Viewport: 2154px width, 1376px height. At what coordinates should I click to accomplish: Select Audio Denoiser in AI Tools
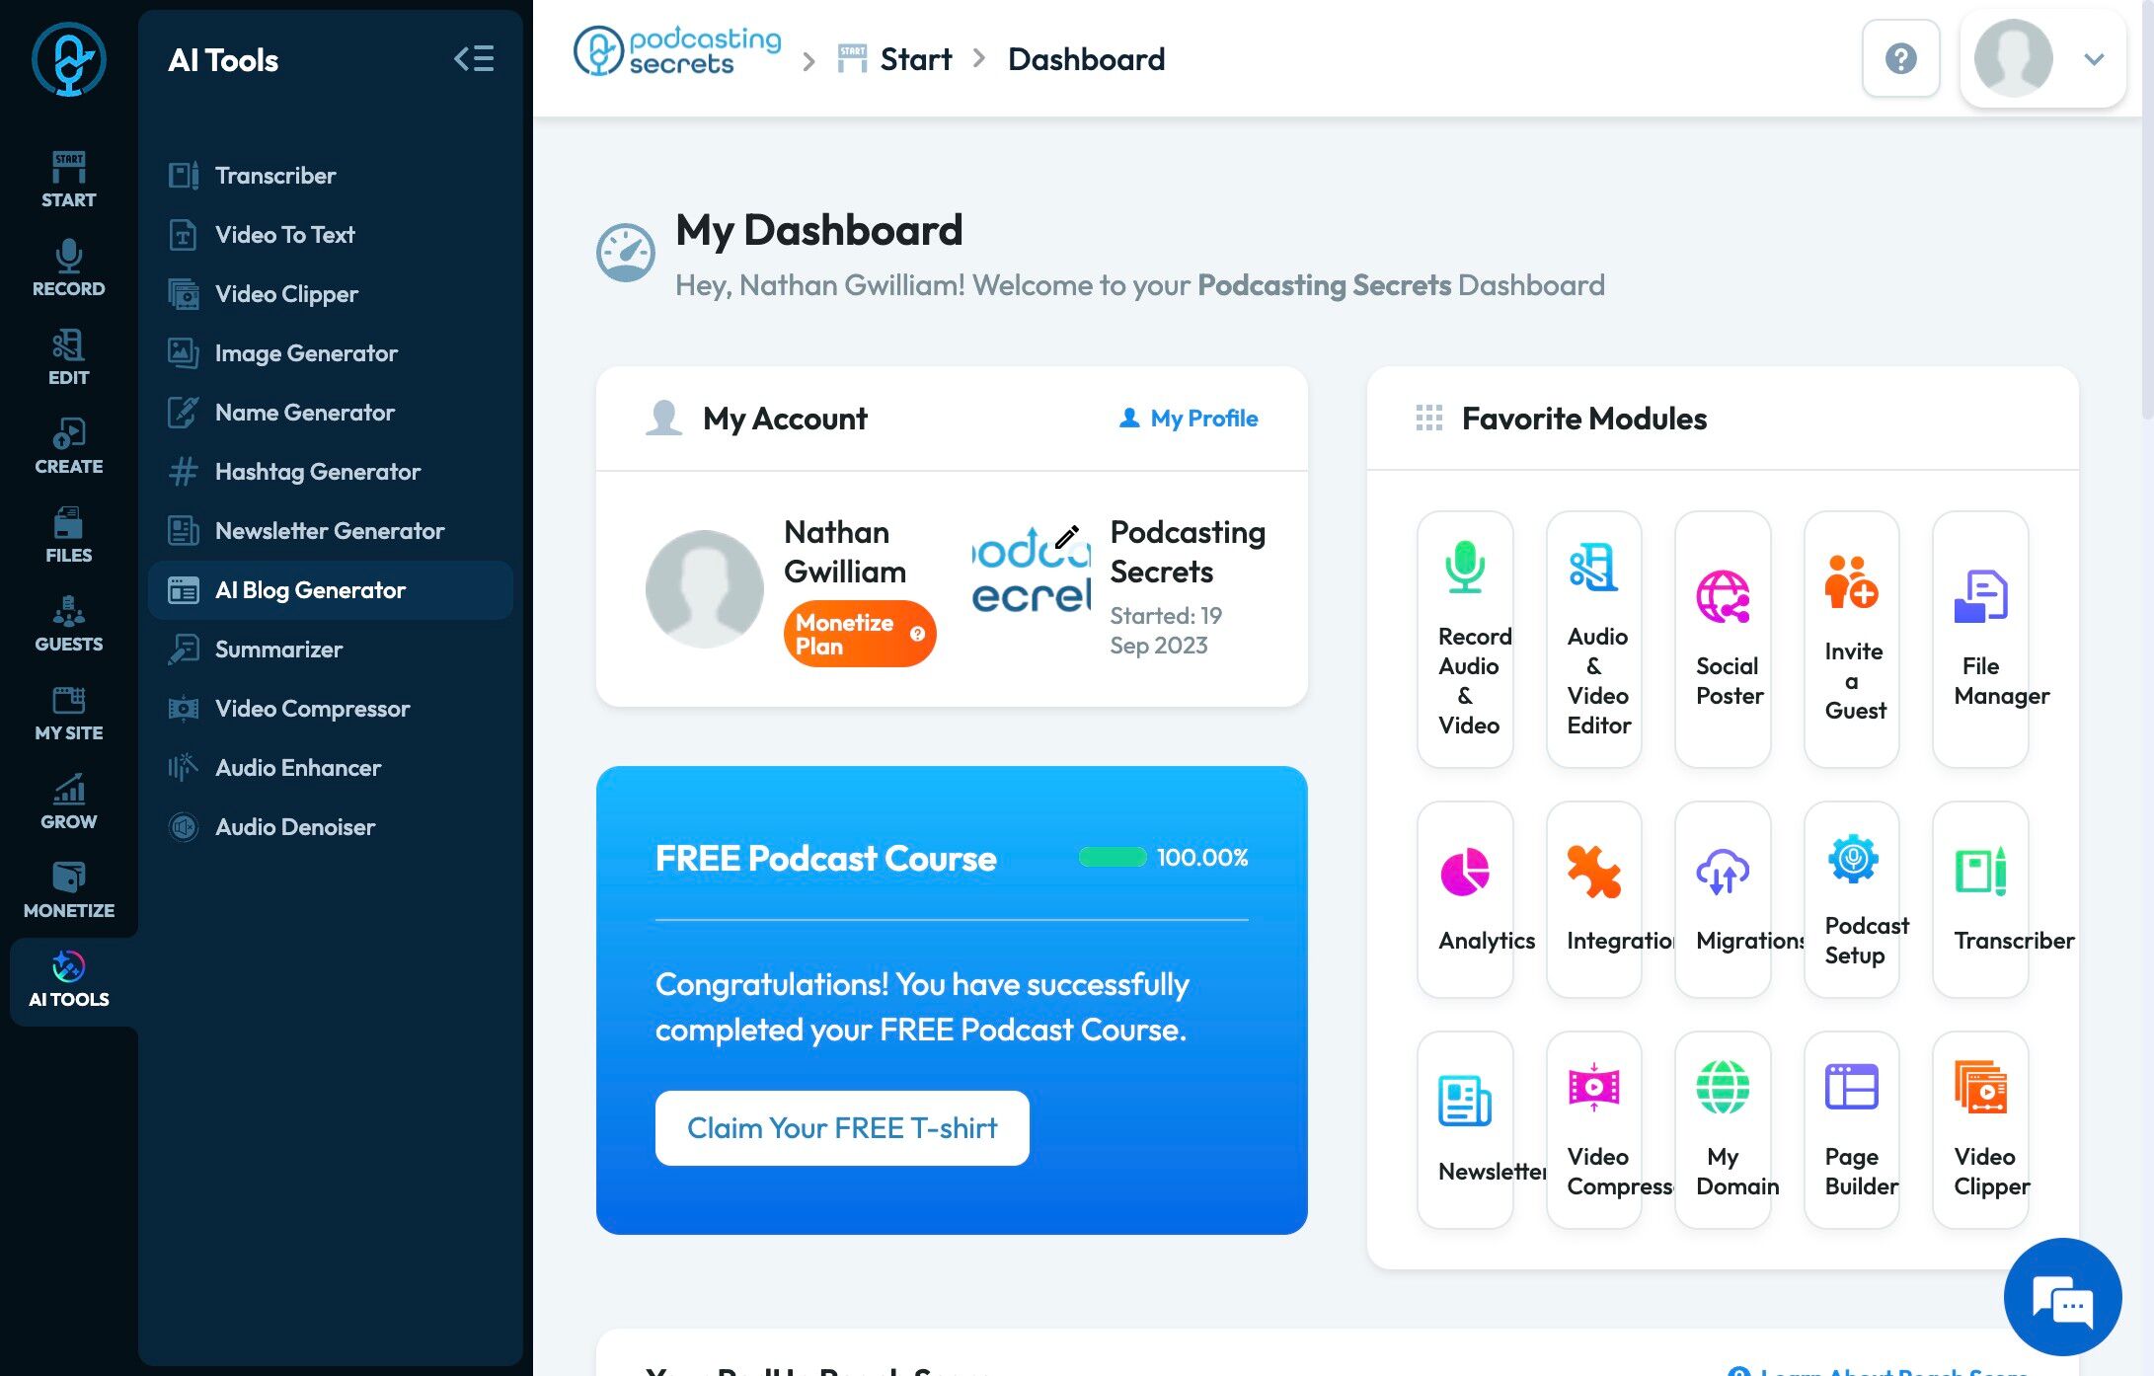tap(295, 827)
